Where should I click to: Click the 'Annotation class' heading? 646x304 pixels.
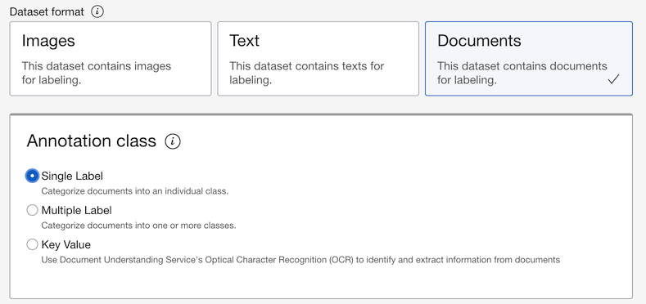click(x=92, y=141)
